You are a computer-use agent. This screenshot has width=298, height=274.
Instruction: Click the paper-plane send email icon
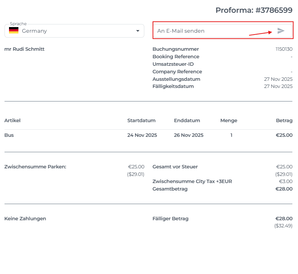[x=281, y=31]
